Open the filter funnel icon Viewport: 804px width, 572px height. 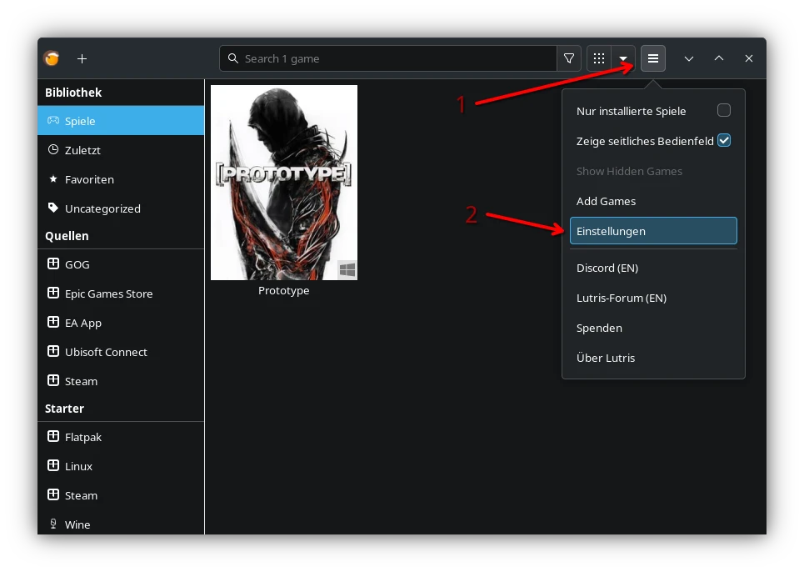[569, 58]
